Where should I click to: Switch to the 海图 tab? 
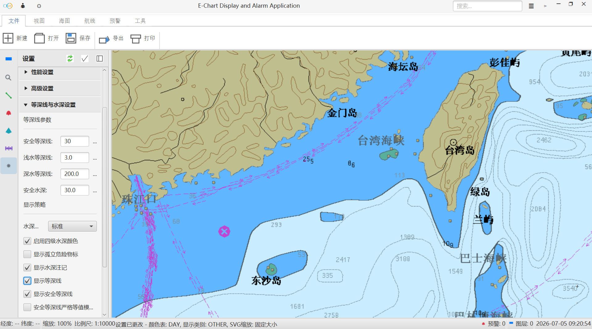tap(64, 21)
